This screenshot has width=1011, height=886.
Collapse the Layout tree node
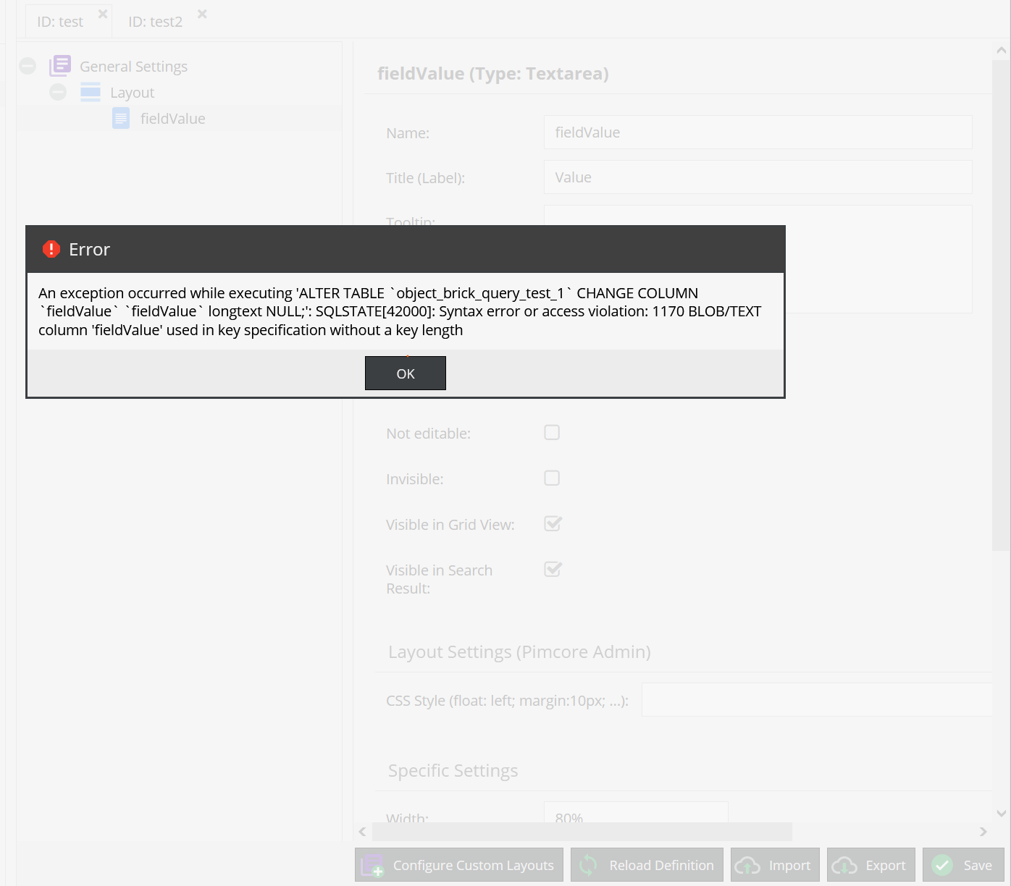[x=58, y=92]
